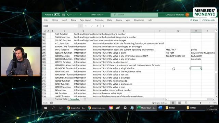Open the Page Layout ribbon tab
Screen dimensions: 219x123
pos(85,20)
